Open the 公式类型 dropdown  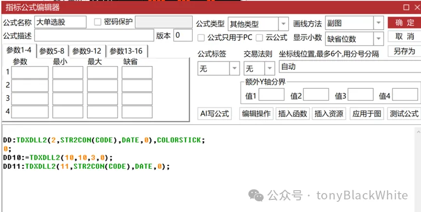point(283,24)
